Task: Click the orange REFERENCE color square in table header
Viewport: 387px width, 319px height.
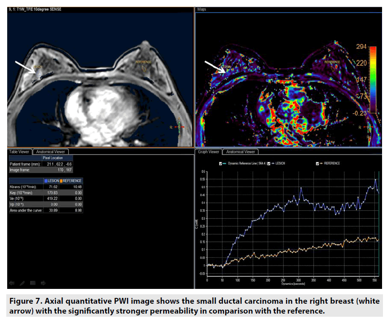Action: [61, 181]
